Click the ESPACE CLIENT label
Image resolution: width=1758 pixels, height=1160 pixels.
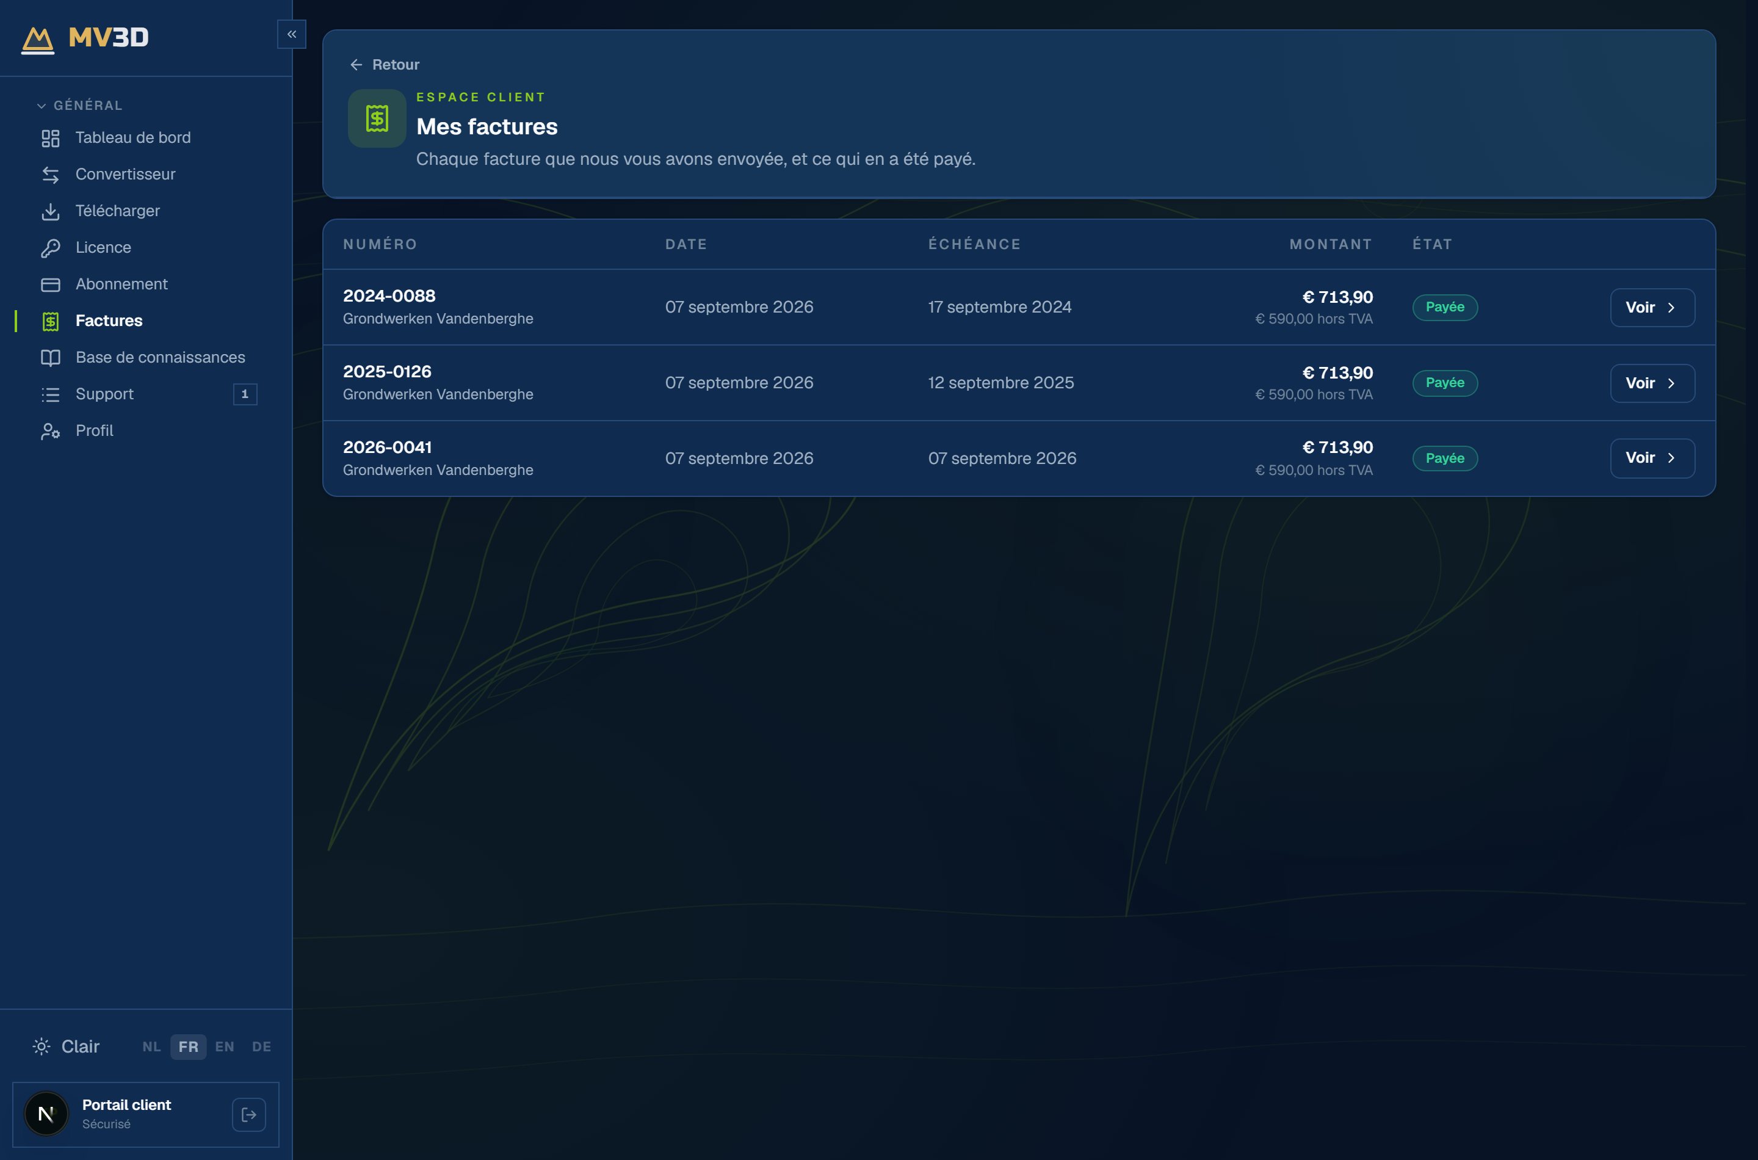tap(481, 97)
